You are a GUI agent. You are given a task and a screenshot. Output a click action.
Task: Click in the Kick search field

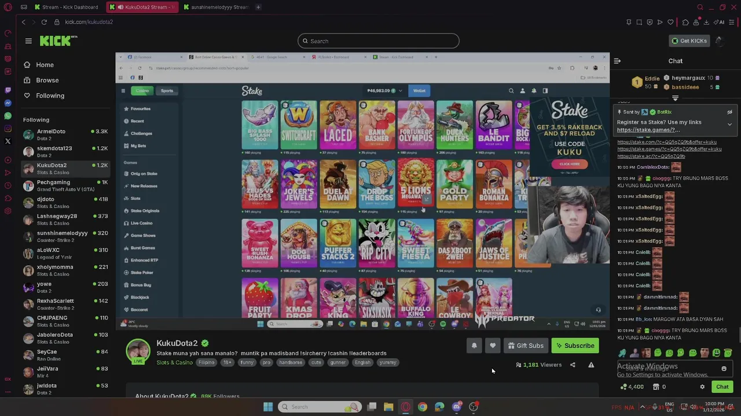pyautogui.click(x=379, y=41)
